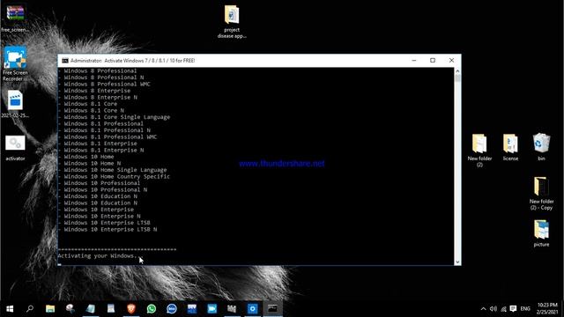Select the bin recycle icon
The image size is (564, 317).
coord(541,147)
